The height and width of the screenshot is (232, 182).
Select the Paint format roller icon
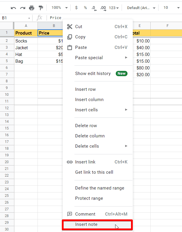point(40,8)
